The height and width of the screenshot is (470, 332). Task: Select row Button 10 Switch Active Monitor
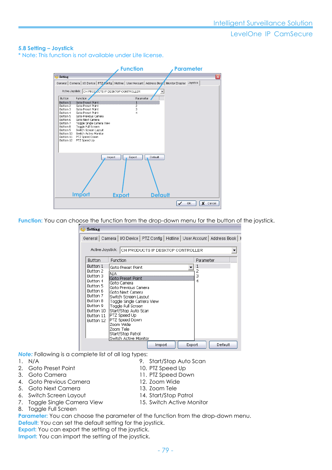pyautogui.click(x=109, y=134)
